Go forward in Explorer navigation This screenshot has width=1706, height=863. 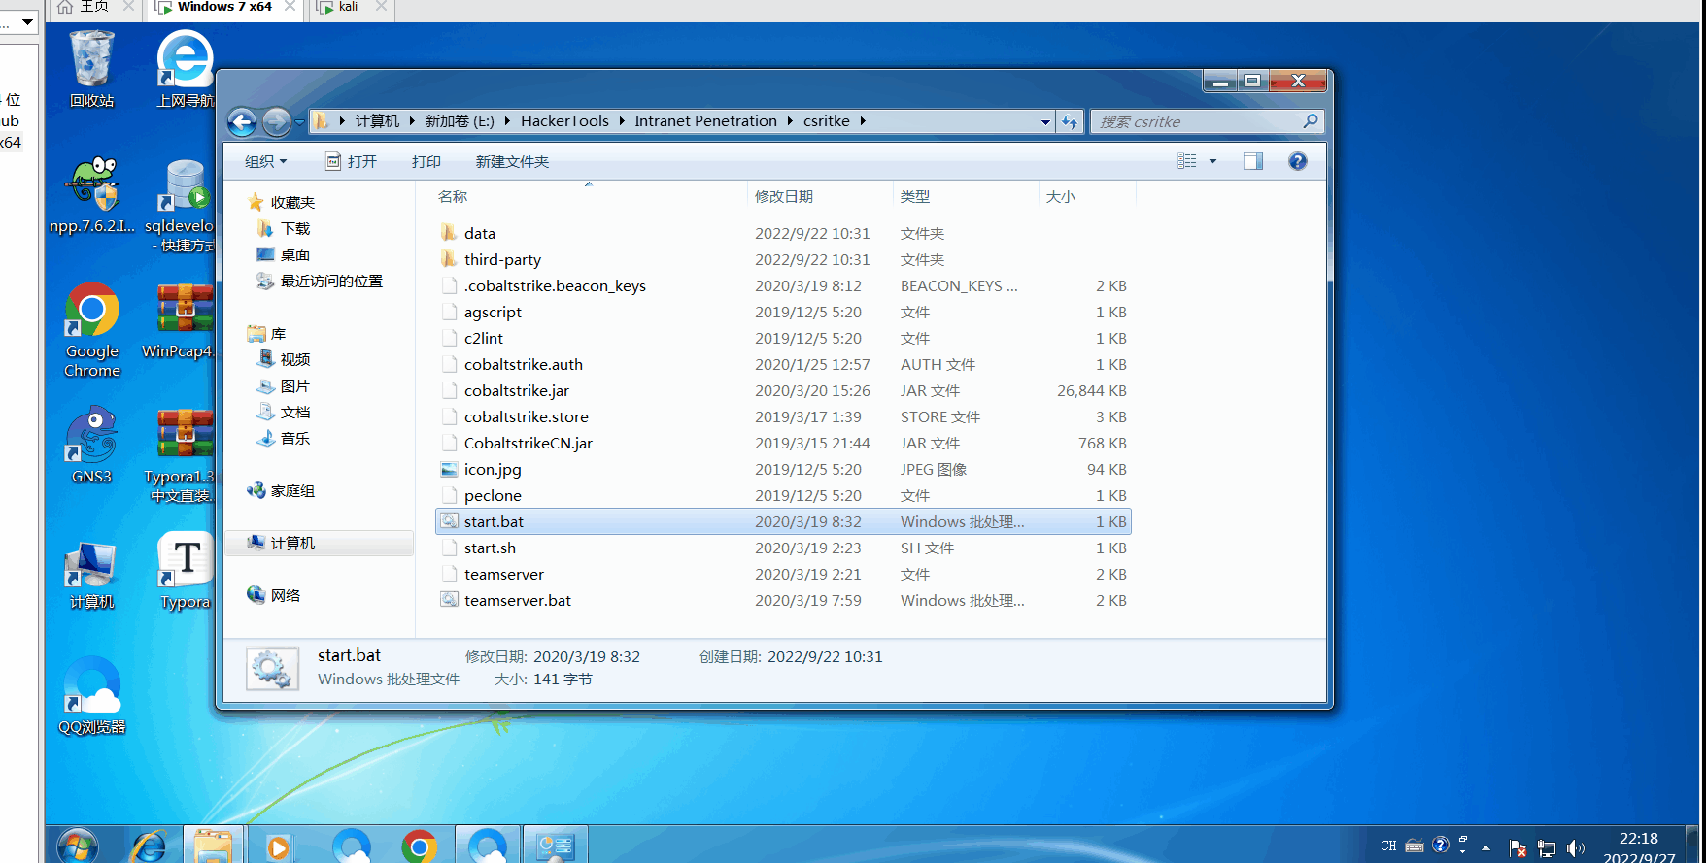[276, 121]
